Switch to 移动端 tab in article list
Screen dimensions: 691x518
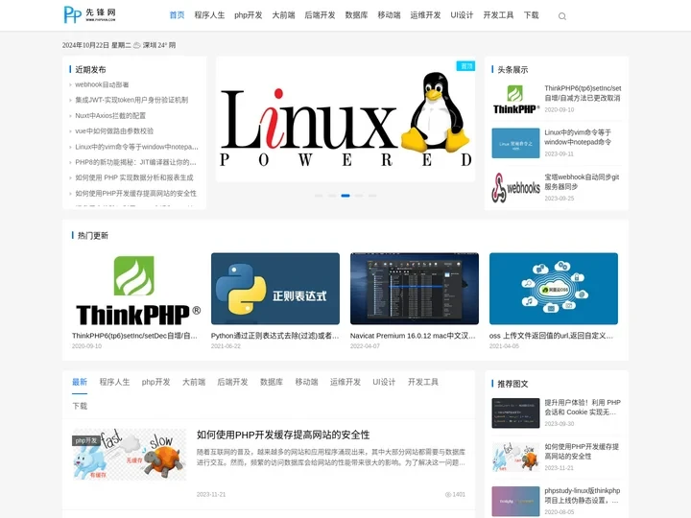click(307, 382)
